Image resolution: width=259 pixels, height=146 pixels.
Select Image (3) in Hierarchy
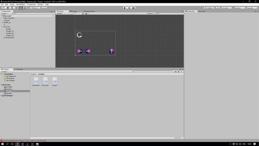point(10,35)
